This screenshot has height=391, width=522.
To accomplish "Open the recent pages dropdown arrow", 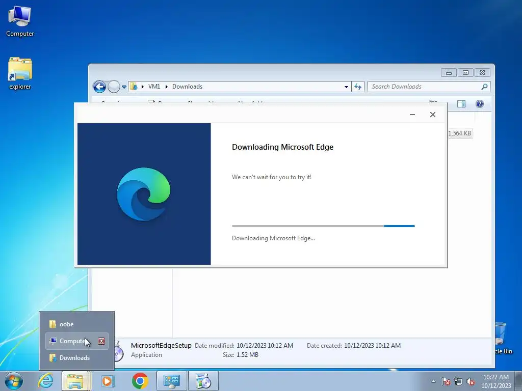I will pos(124,87).
